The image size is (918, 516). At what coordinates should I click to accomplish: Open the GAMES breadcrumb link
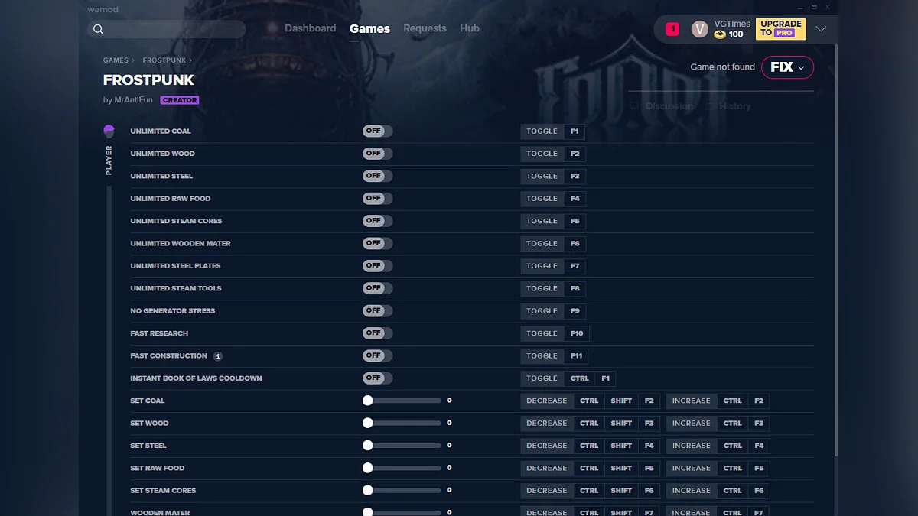point(116,60)
